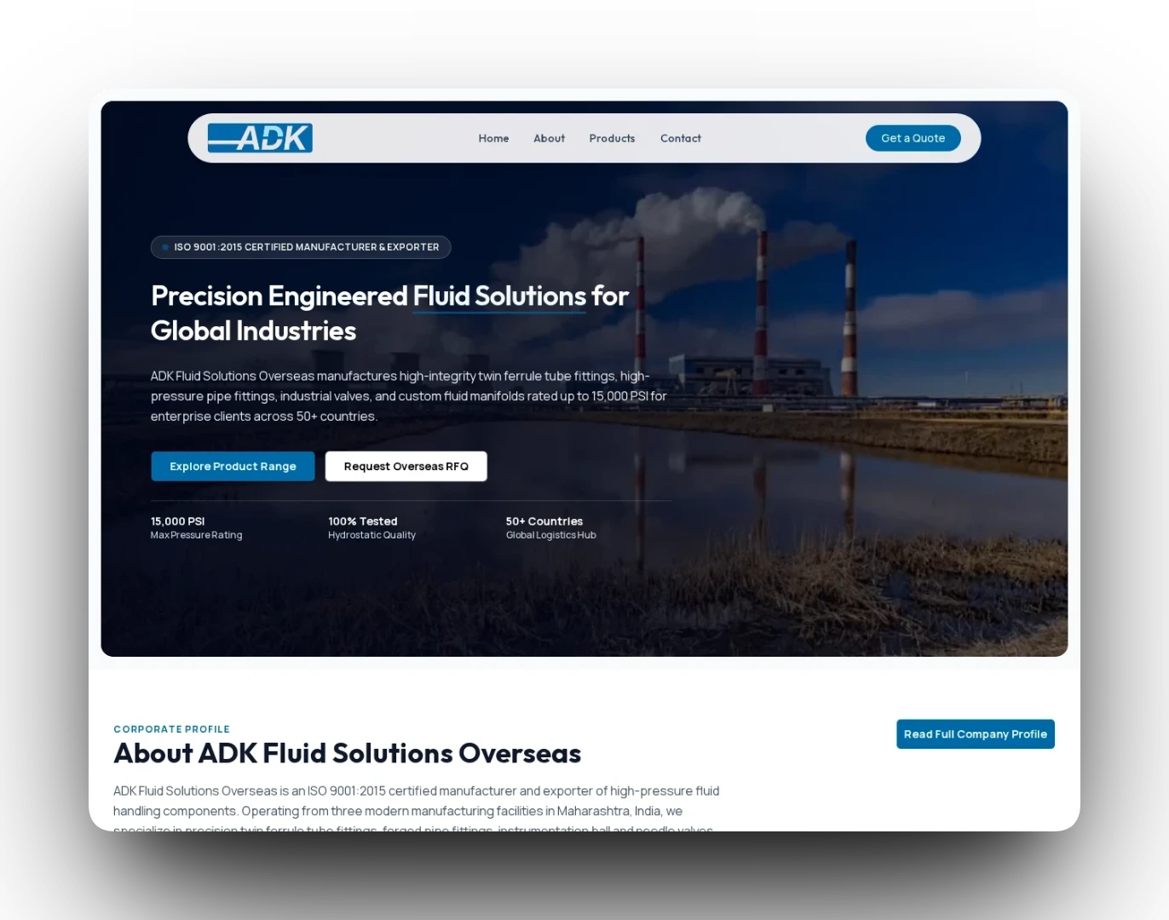Click the '15,000 PSI' stat text

(x=177, y=521)
